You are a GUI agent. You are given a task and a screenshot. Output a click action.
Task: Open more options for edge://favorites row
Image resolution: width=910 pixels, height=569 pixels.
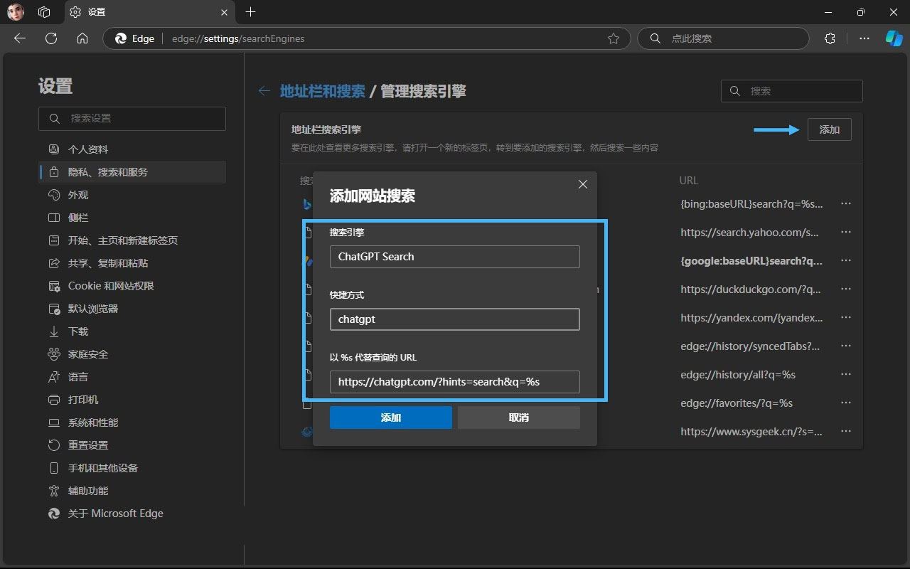846,403
